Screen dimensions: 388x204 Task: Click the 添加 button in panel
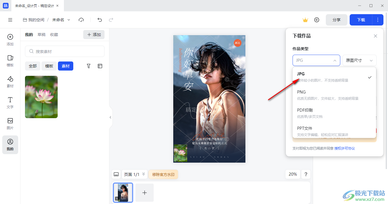94,35
